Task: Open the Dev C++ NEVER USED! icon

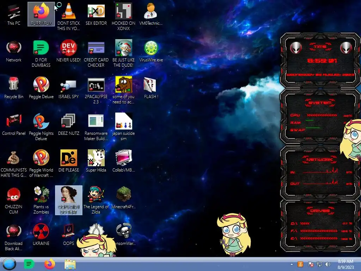Action: [x=68, y=51]
